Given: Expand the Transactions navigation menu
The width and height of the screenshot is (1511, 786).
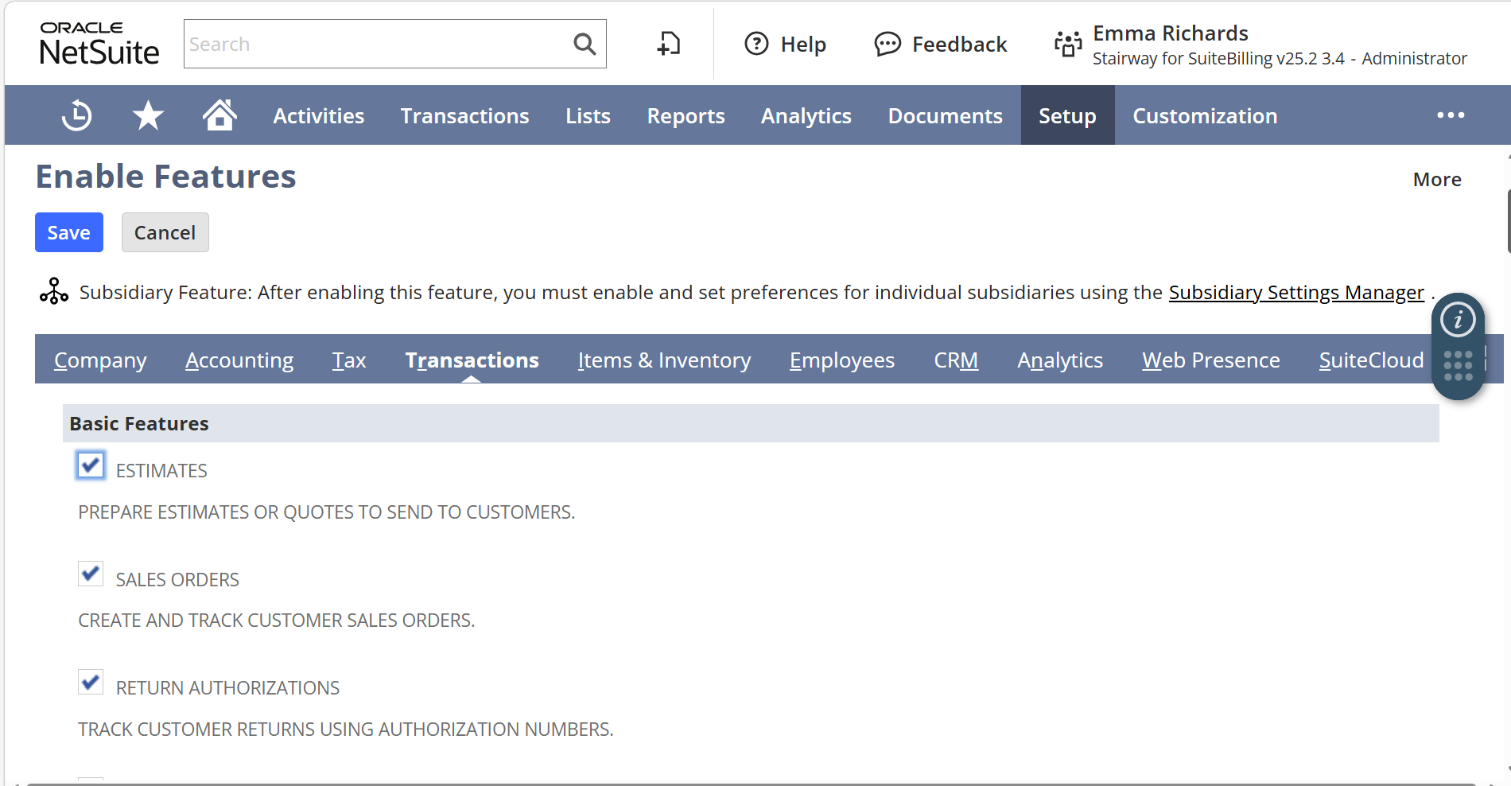Looking at the screenshot, I should click(x=464, y=116).
